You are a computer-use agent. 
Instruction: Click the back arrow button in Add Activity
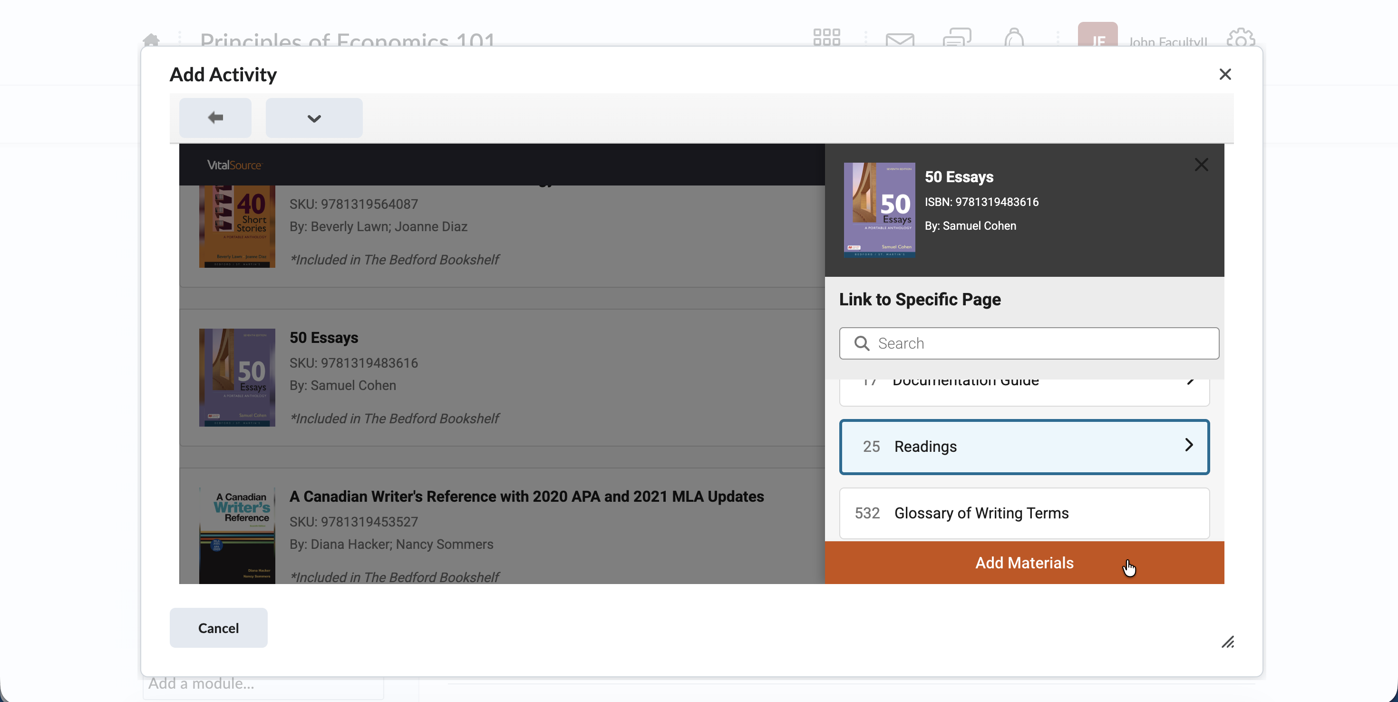[x=215, y=118]
